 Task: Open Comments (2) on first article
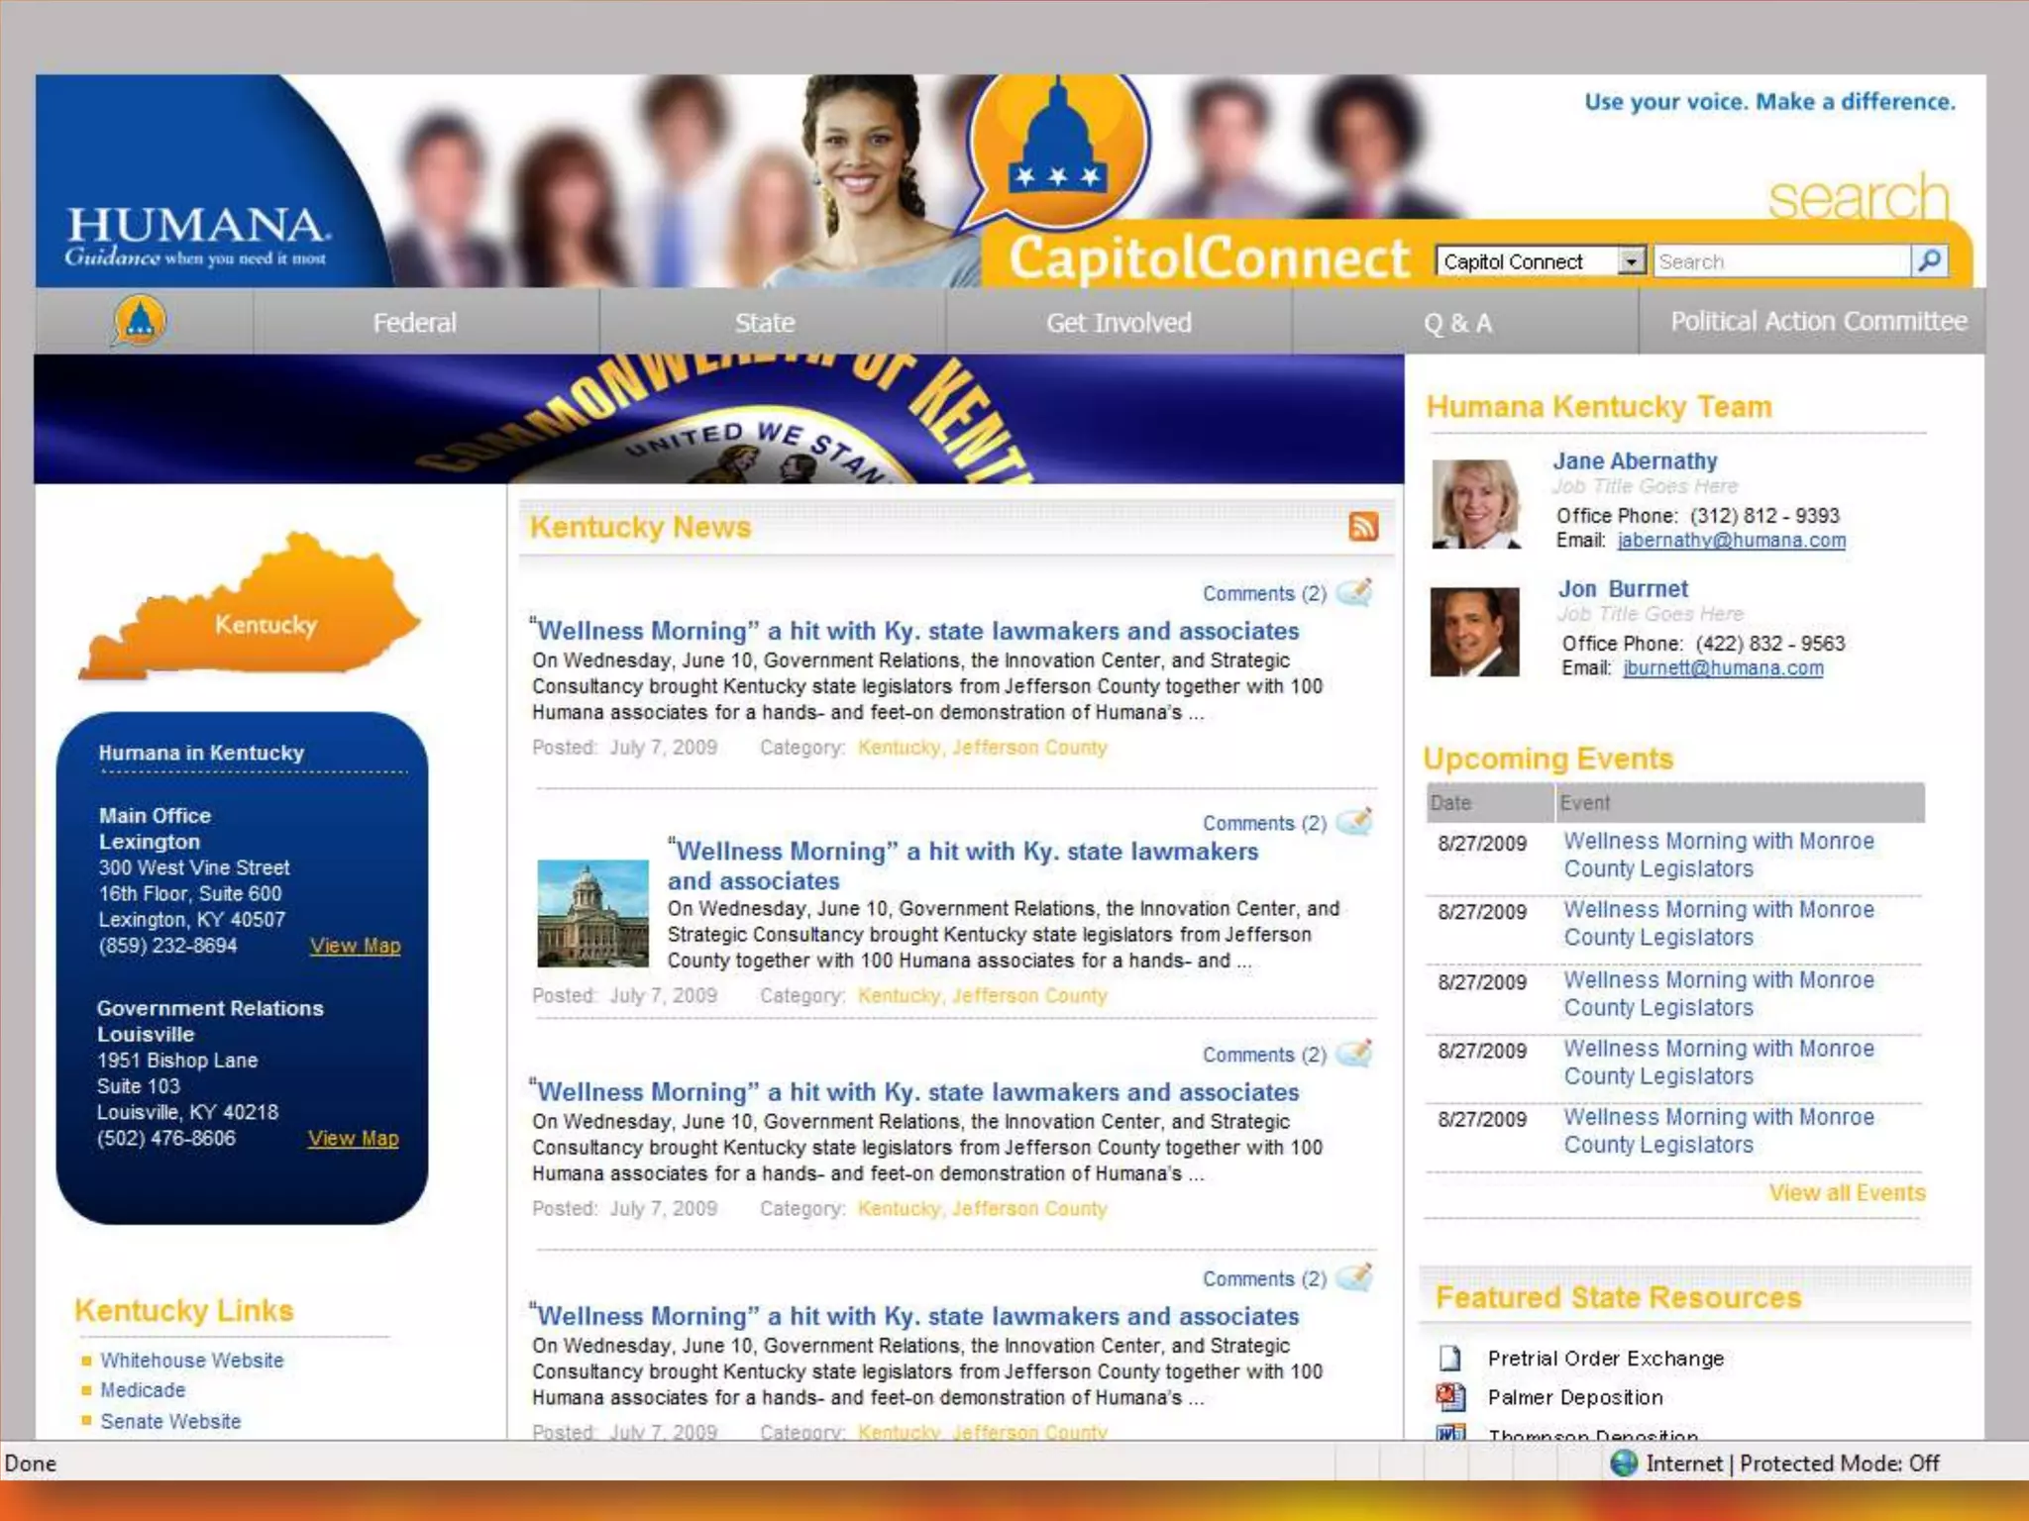1264,593
